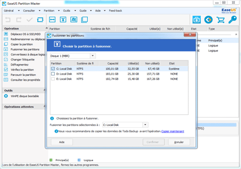Image resolution: width=241 pixels, height=169 pixels.
Task: Click the blue Logique legend swatch
Action: click(79, 160)
